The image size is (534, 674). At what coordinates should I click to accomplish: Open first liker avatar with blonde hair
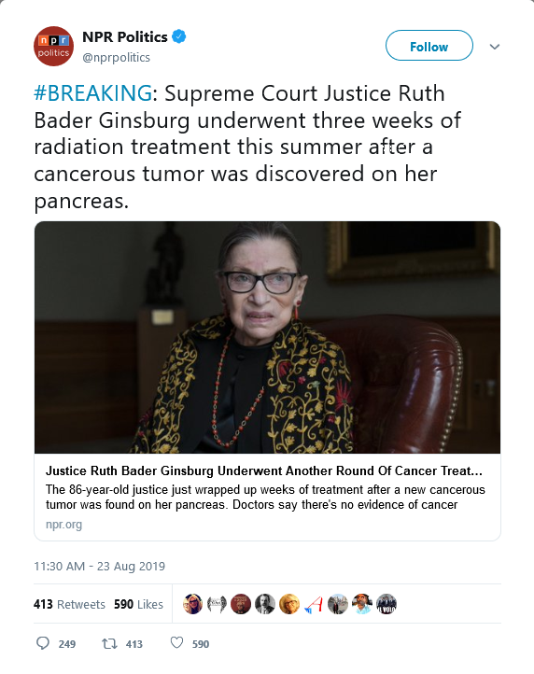192,604
